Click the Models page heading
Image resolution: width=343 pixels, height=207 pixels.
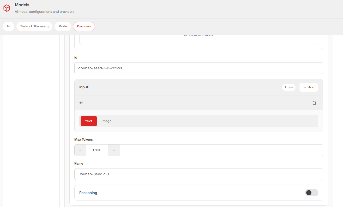22,5
